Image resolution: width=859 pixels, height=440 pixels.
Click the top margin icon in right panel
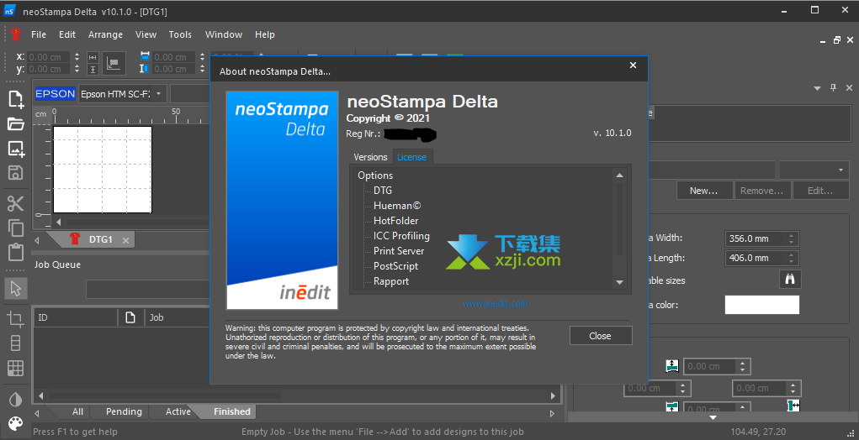tap(672, 365)
